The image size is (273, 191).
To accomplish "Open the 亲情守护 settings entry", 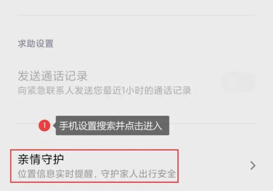I will pos(136,166).
